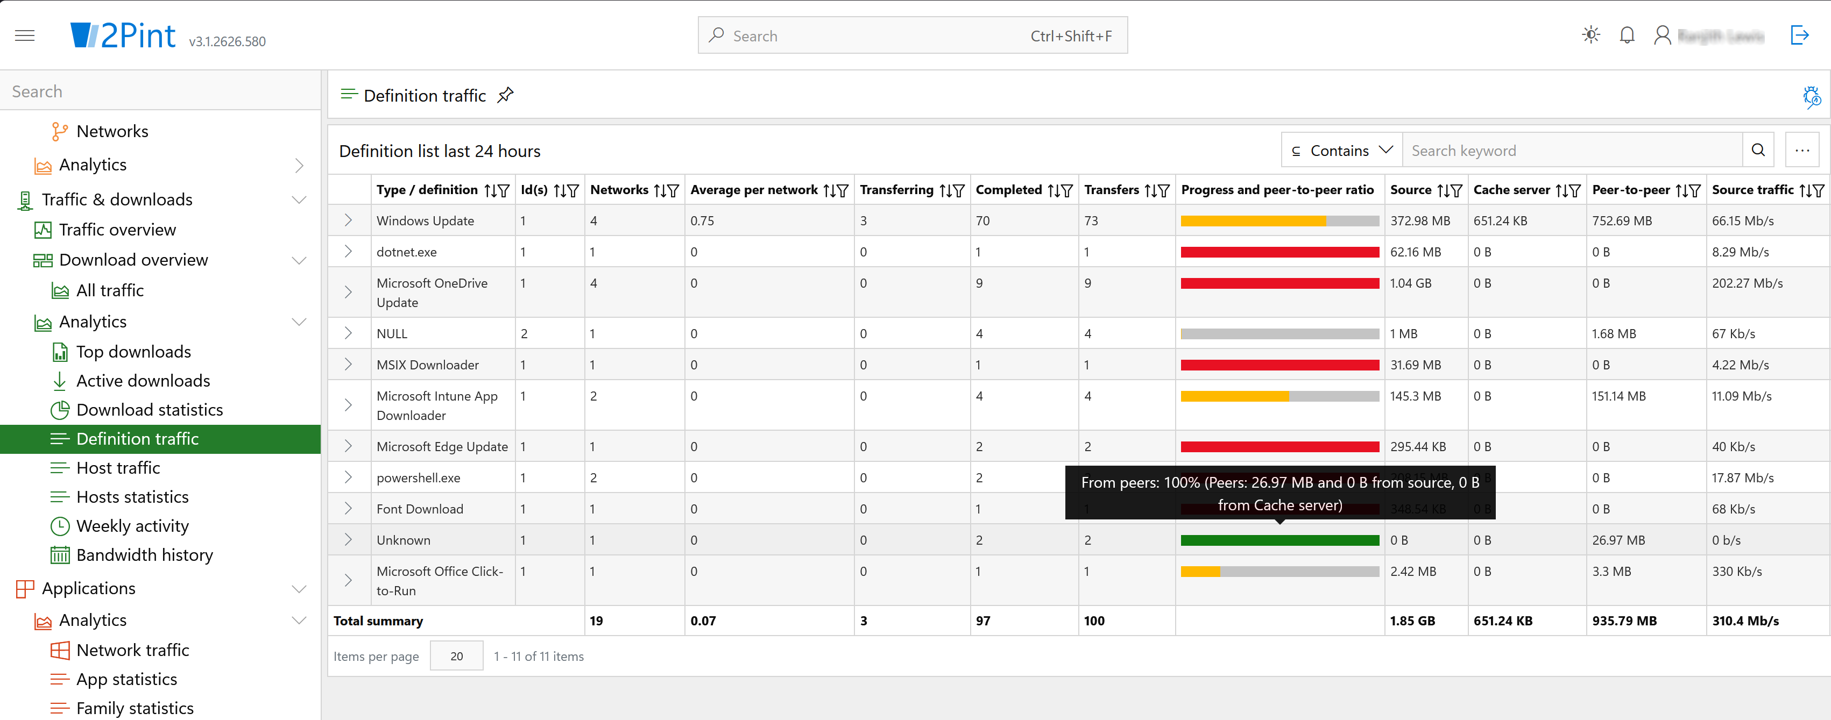Select the Definition traffic menu item

click(x=160, y=439)
